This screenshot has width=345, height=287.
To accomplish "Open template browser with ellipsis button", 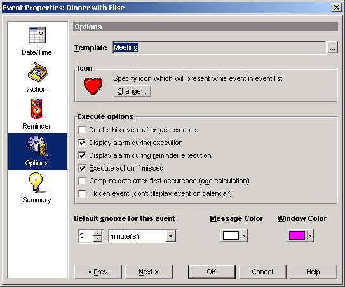I will coord(332,47).
